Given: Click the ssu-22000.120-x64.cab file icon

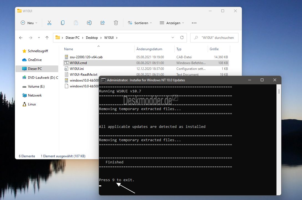Looking at the screenshot, I should tap(67, 57).
